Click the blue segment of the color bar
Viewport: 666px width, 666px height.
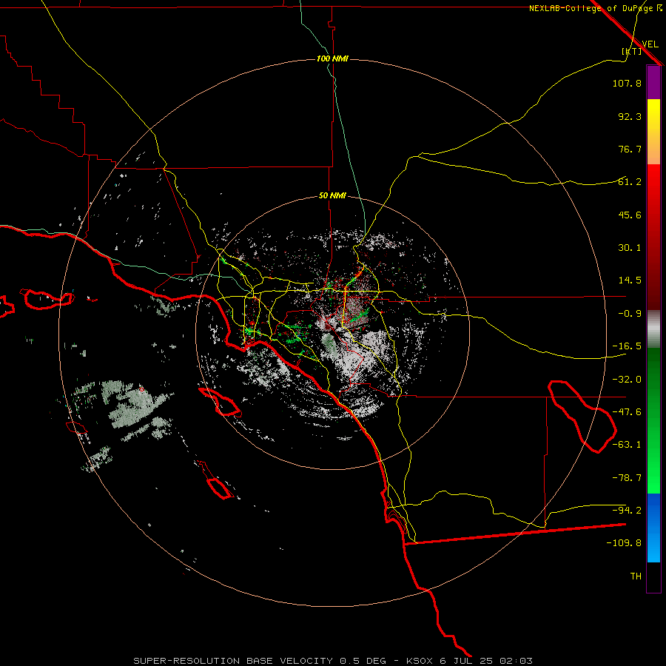[x=653, y=528]
